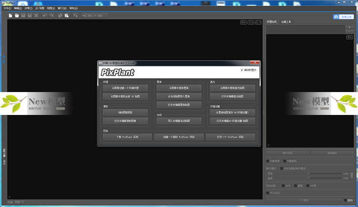Image resolution: width=358 pixels, height=207 pixels.
Task: Click the plus button in the seed panel
Action: [349, 27]
